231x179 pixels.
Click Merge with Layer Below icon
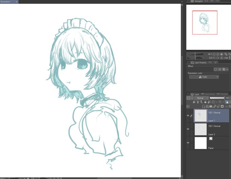218,107
